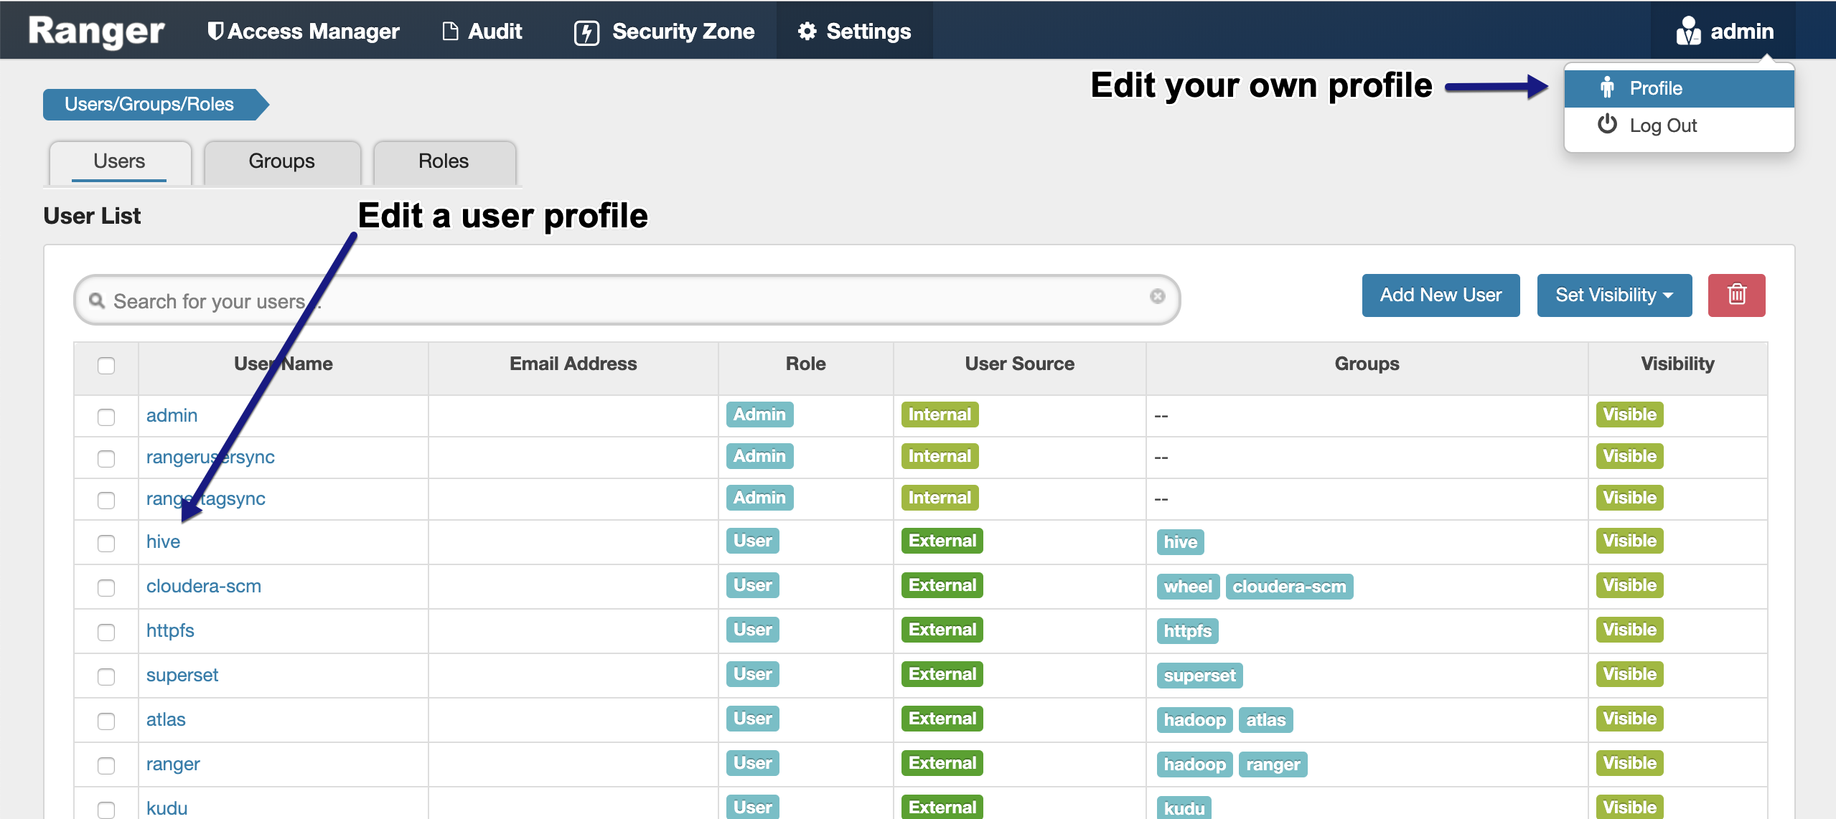Click the Log Out power icon
This screenshot has width=1836, height=819.
[1607, 124]
